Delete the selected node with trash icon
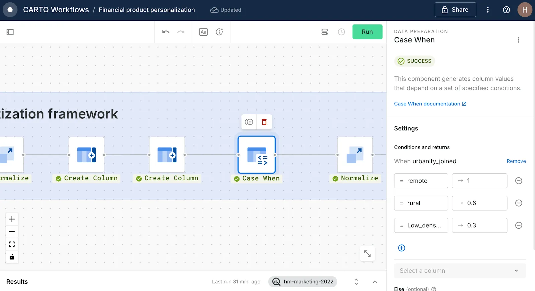The width and height of the screenshot is (535, 291). point(264,122)
